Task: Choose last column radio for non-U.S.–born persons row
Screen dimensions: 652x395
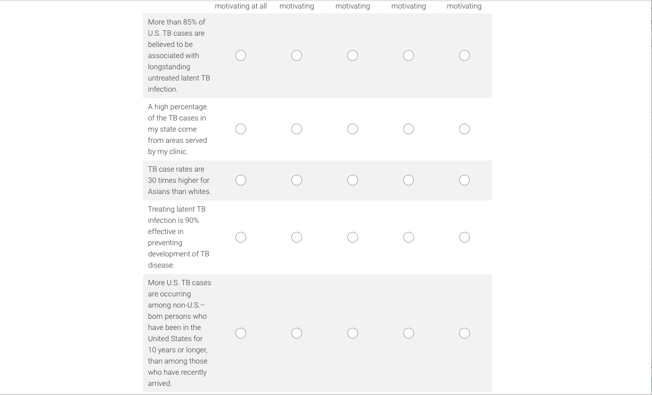Action: pos(464,333)
